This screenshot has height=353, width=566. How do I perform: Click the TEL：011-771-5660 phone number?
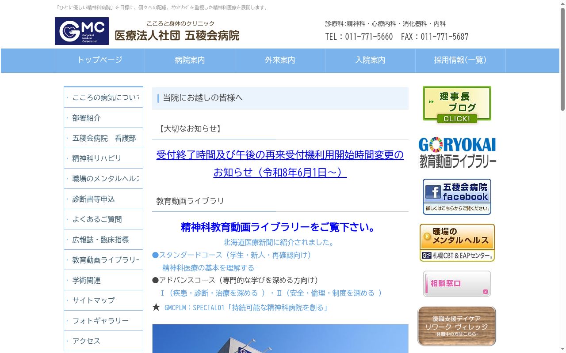(x=359, y=37)
